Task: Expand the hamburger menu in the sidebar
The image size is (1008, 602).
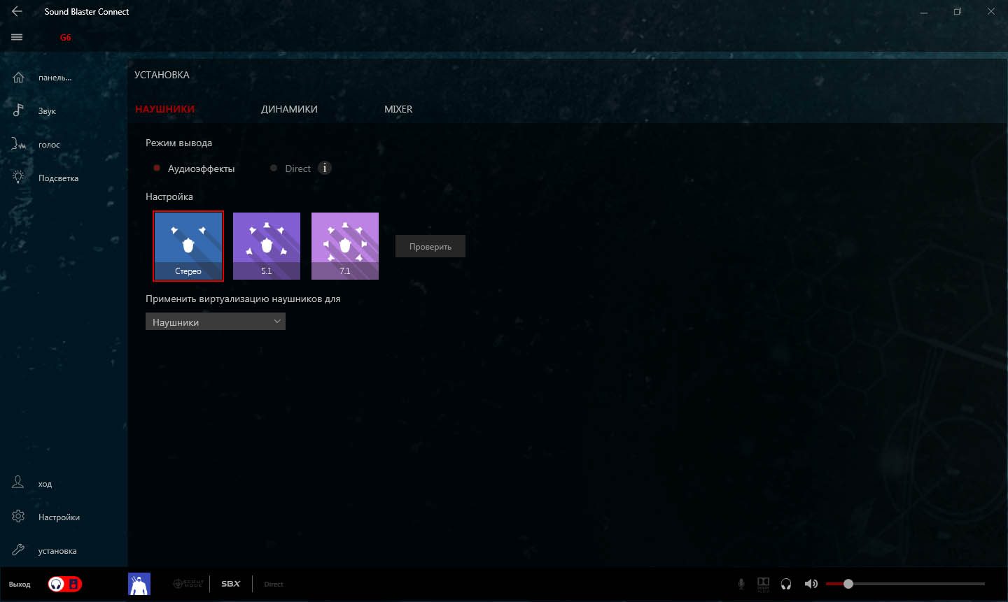Action: 17,37
